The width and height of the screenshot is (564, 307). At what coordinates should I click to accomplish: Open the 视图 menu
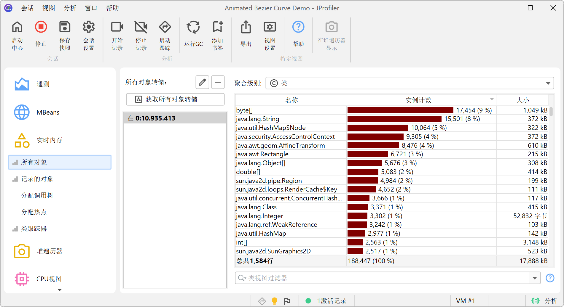(x=49, y=8)
